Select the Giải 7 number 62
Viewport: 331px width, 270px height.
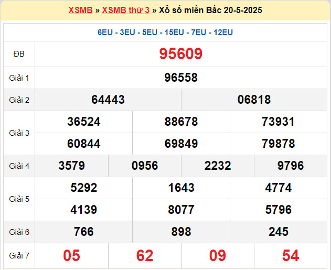click(145, 256)
